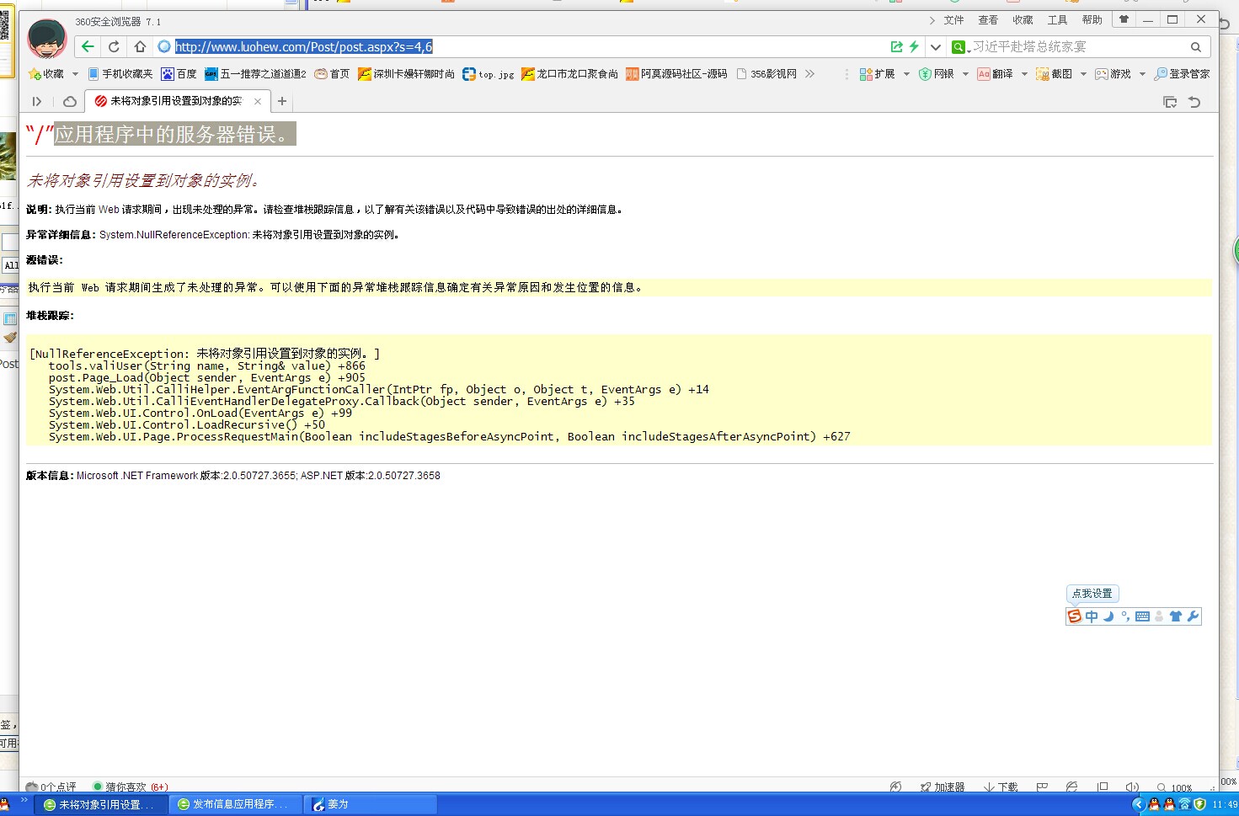Open the 工具 menu
The width and height of the screenshot is (1239, 816).
pyautogui.click(x=1057, y=20)
